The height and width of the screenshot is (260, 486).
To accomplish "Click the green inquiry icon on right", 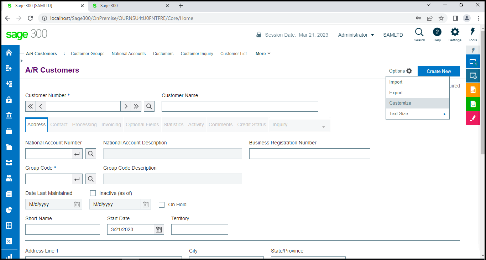I will [x=473, y=104].
